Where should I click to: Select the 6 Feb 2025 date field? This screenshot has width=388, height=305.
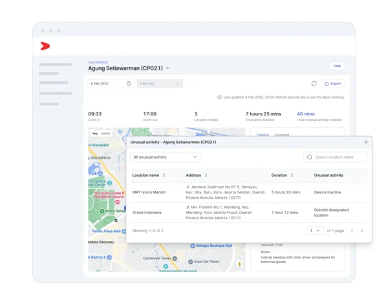click(x=111, y=83)
